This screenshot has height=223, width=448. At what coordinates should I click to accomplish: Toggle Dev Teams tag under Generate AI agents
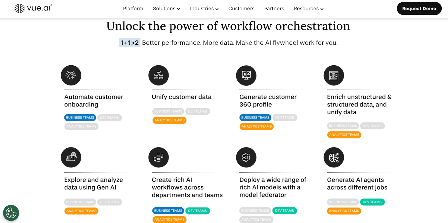coord(372,202)
